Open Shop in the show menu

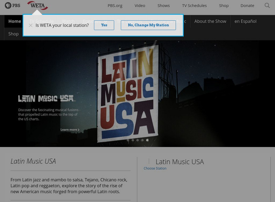pyautogui.click(x=13, y=34)
